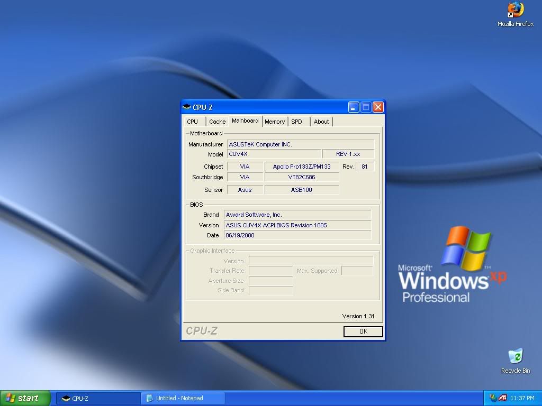Viewport: 542px width, 406px height.
Task: Click the BIOS Version field
Action: 297,225
